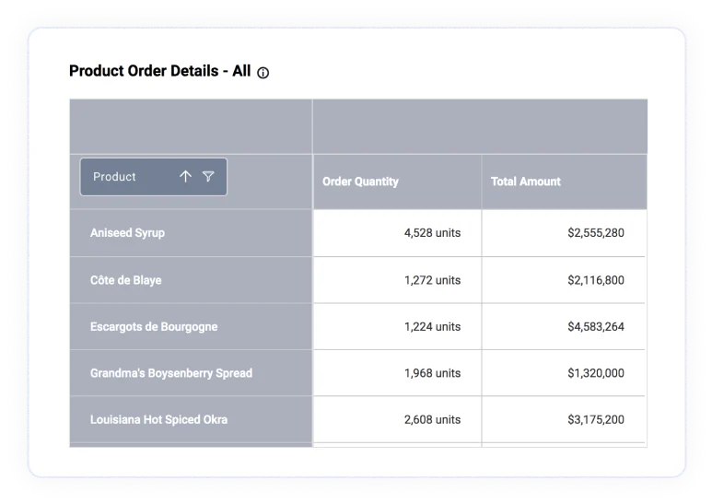Select the Escargots de Bourgogne row header
This screenshot has height=504, width=712.
(191, 327)
